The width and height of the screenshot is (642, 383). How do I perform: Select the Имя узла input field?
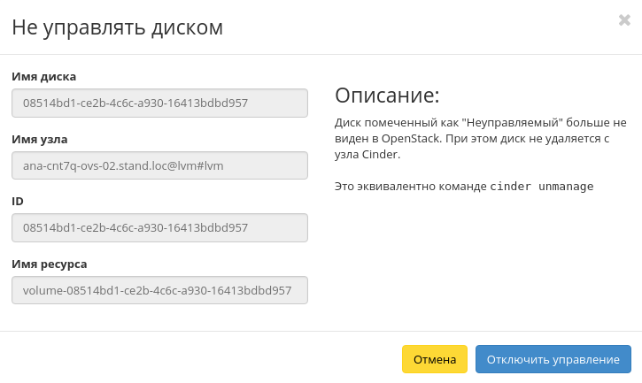click(x=159, y=165)
